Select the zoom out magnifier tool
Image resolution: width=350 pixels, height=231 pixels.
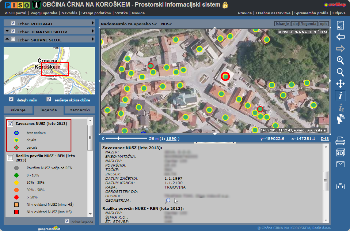point(340,72)
